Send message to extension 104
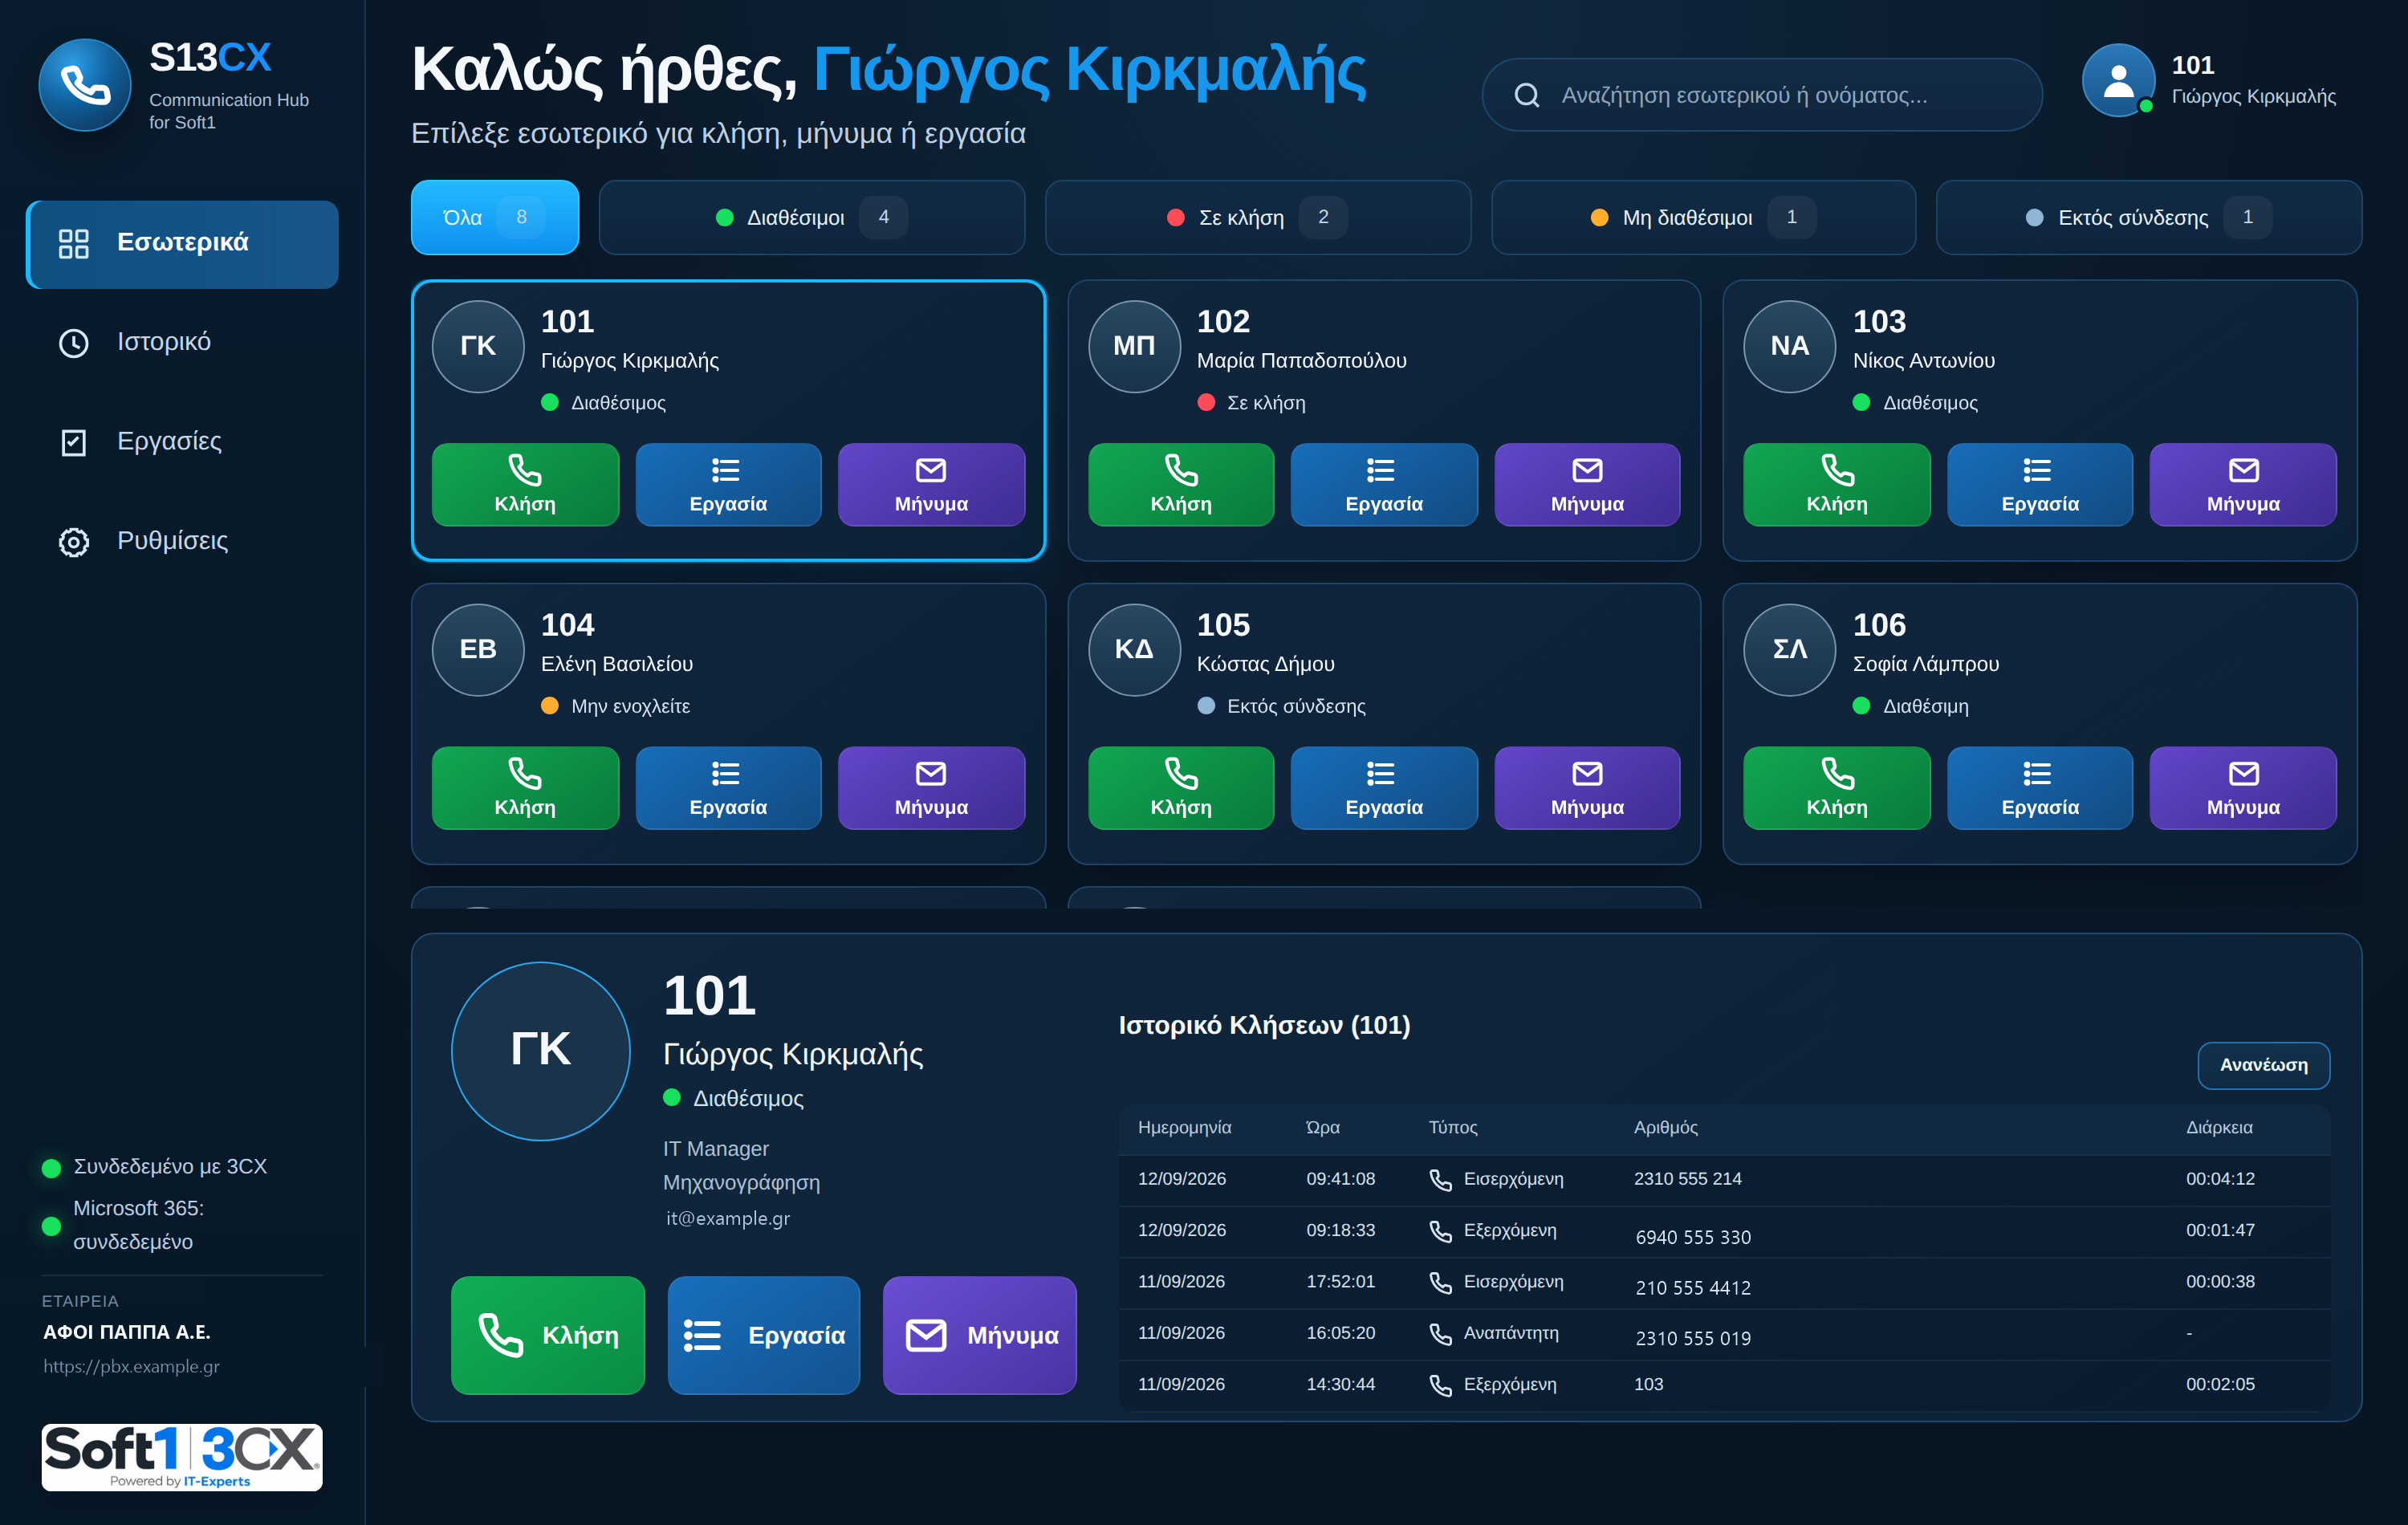This screenshot has height=1525, width=2408. [931, 788]
